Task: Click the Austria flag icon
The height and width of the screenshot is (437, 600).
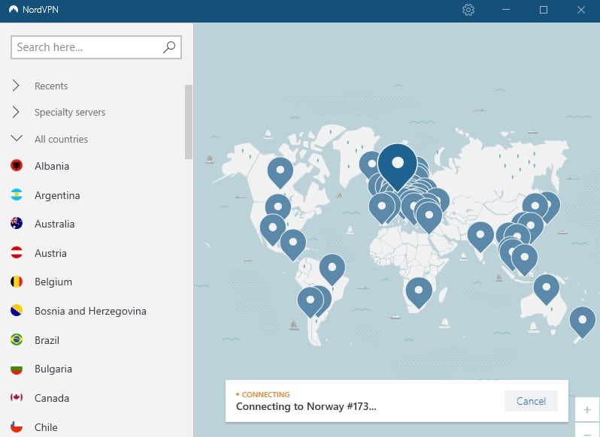Action: pyautogui.click(x=17, y=252)
